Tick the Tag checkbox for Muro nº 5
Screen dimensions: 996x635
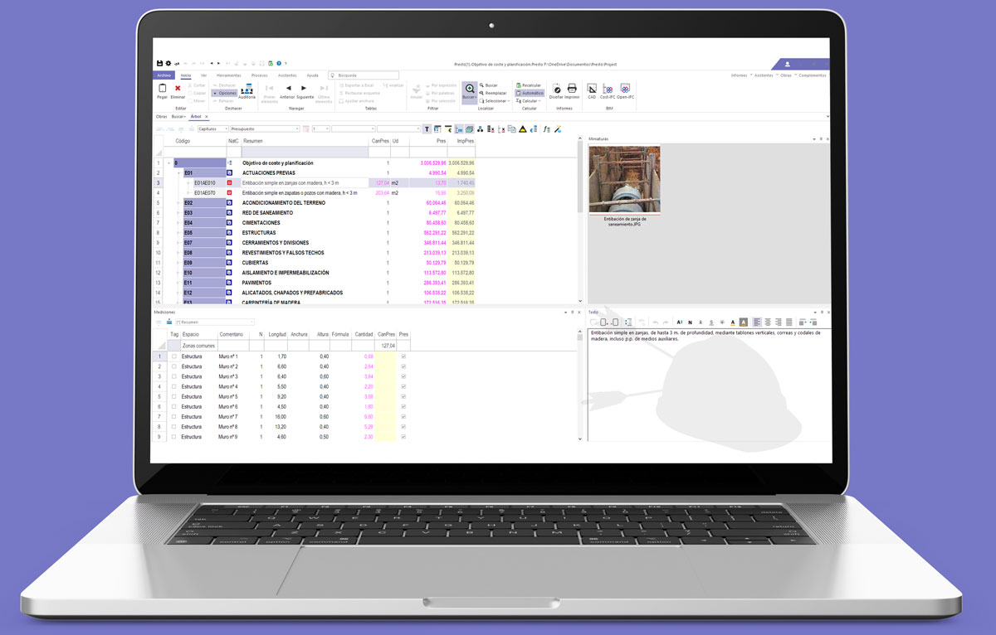pos(173,396)
